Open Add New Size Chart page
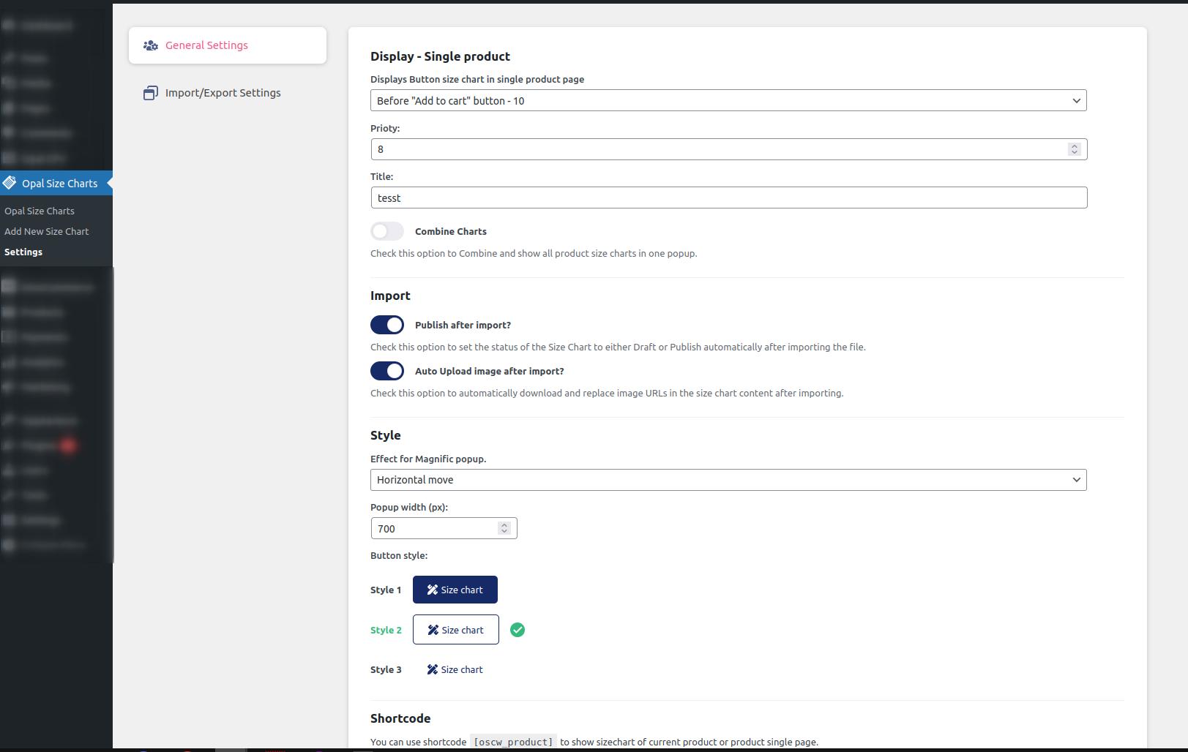 coord(47,231)
